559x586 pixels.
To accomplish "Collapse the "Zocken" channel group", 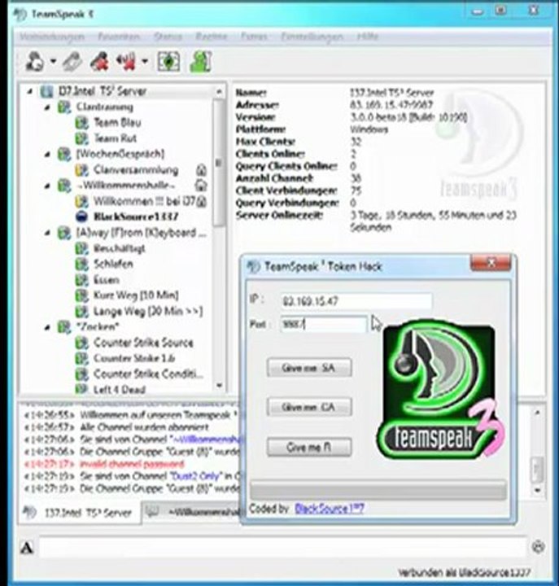I will tap(47, 327).
